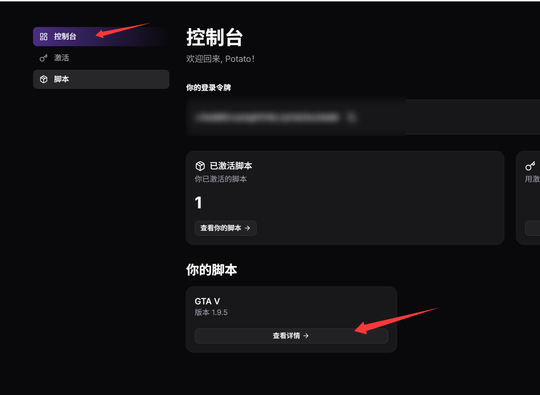Viewport: 540px width, 395px height.
Task: Click the 已激活脚本 card heading
Action: (231, 166)
